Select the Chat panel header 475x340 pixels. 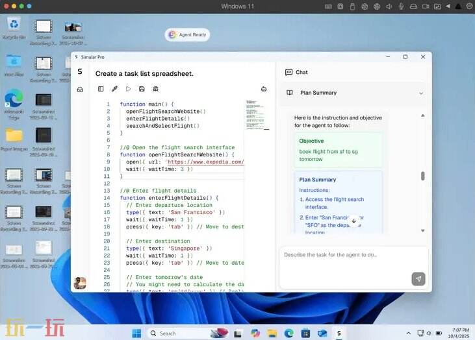(x=302, y=72)
